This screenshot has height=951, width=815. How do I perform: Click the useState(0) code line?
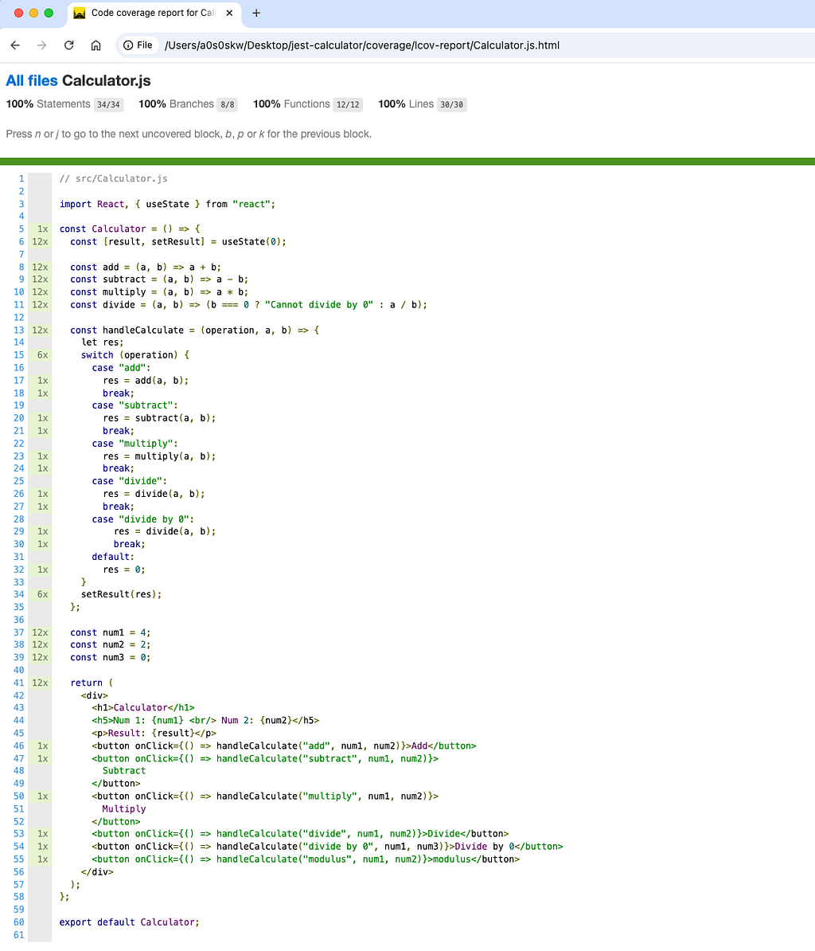point(178,241)
